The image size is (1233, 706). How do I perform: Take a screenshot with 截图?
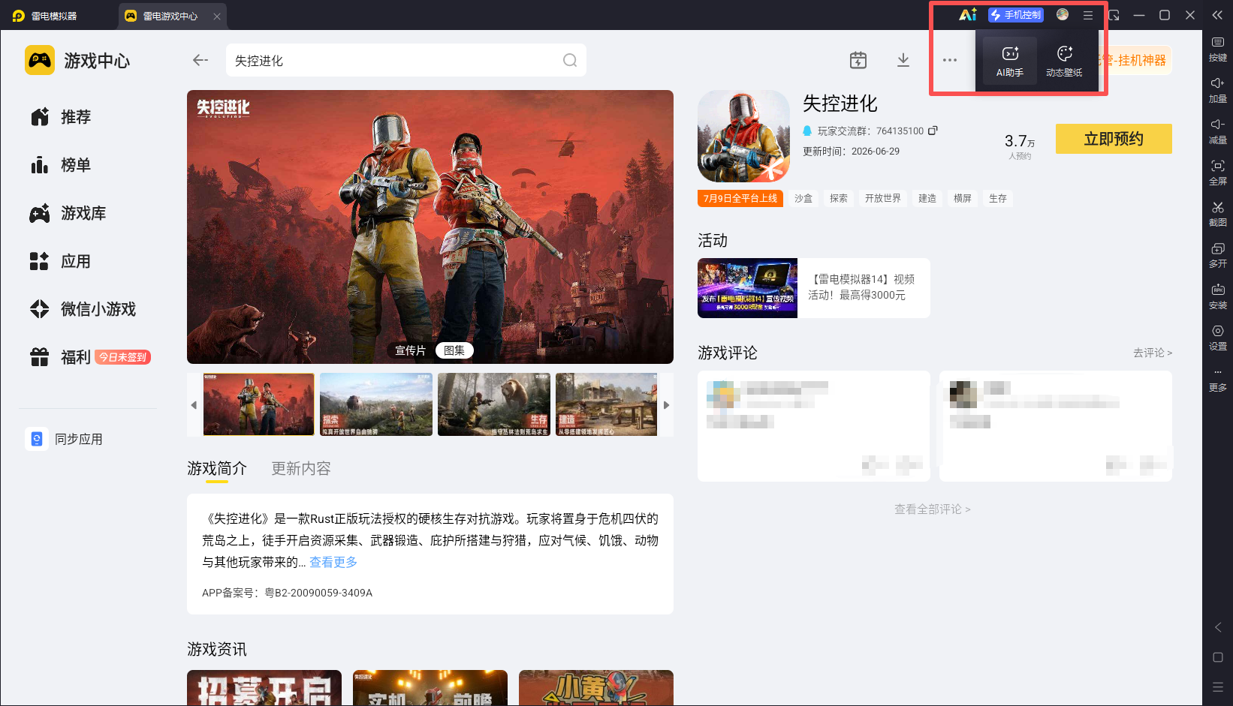click(x=1217, y=214)
